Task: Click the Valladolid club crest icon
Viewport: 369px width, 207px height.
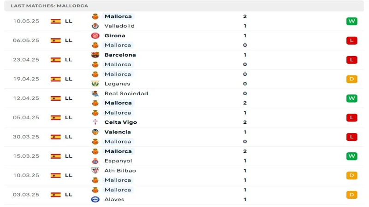Action: pos(95,26)
